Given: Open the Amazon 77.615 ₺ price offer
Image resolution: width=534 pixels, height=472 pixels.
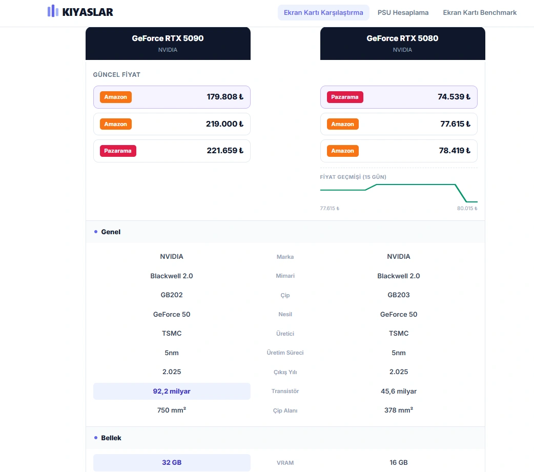Looking at the screenshot, I should pyautogui.click(x=399, y=124).
